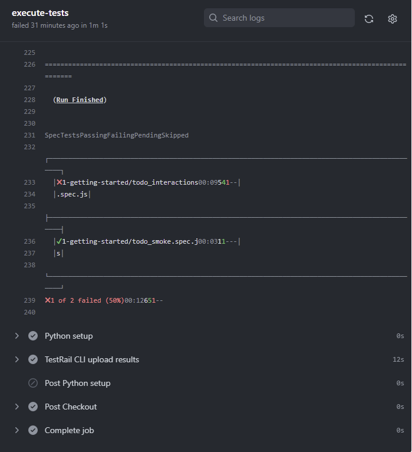Expand the TestRail CLI upload results step
Screen dimensions: 412x452
click(17, 359)
